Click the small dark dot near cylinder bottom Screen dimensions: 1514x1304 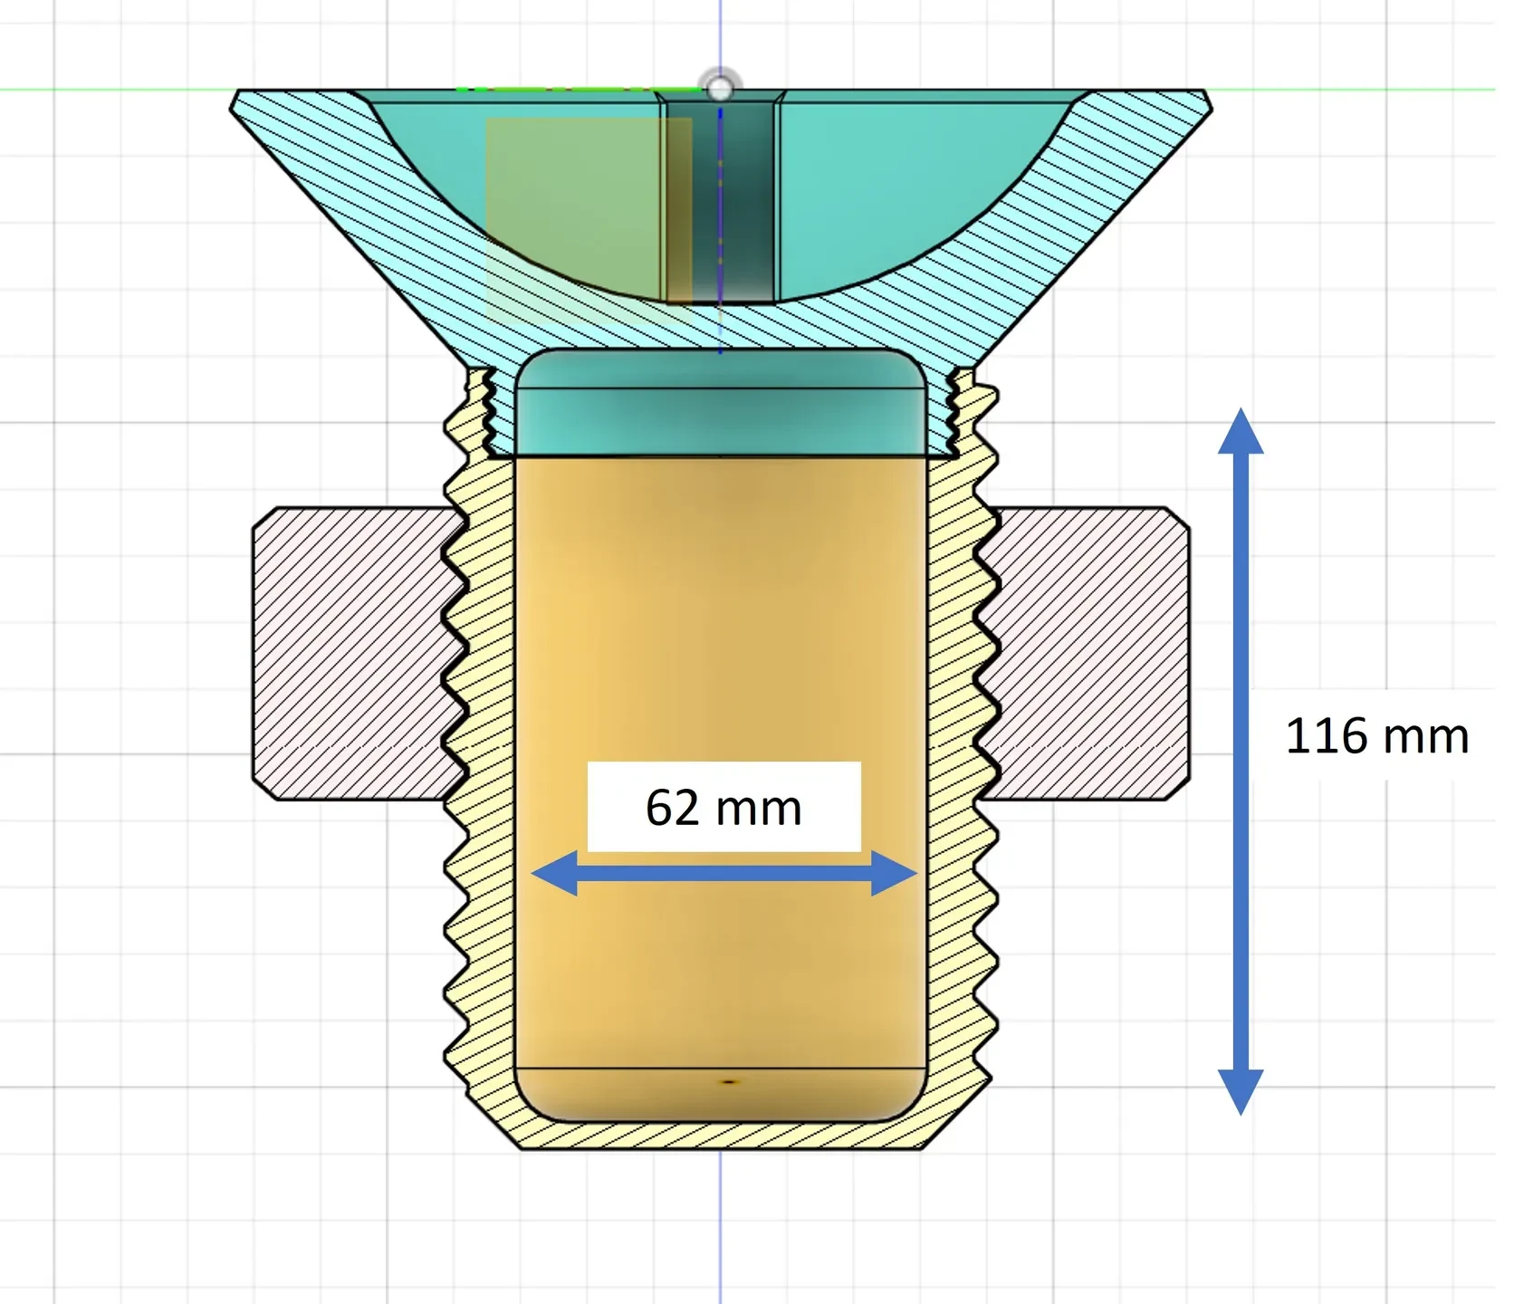728,1081
